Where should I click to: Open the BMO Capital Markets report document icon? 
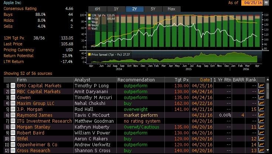(x=13, y=85)
